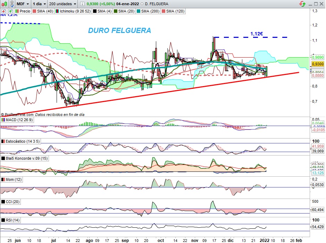Click the green up-arrow indicator button
This screenshot has height=243, width=326.
[10, 11]
